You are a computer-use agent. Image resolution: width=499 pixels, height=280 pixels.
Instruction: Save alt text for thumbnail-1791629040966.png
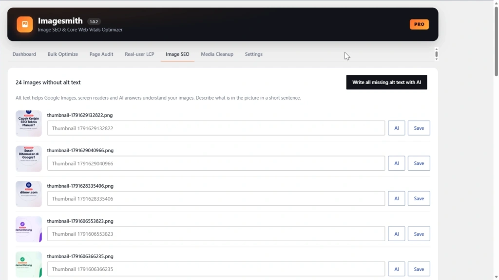click(419, 163)
